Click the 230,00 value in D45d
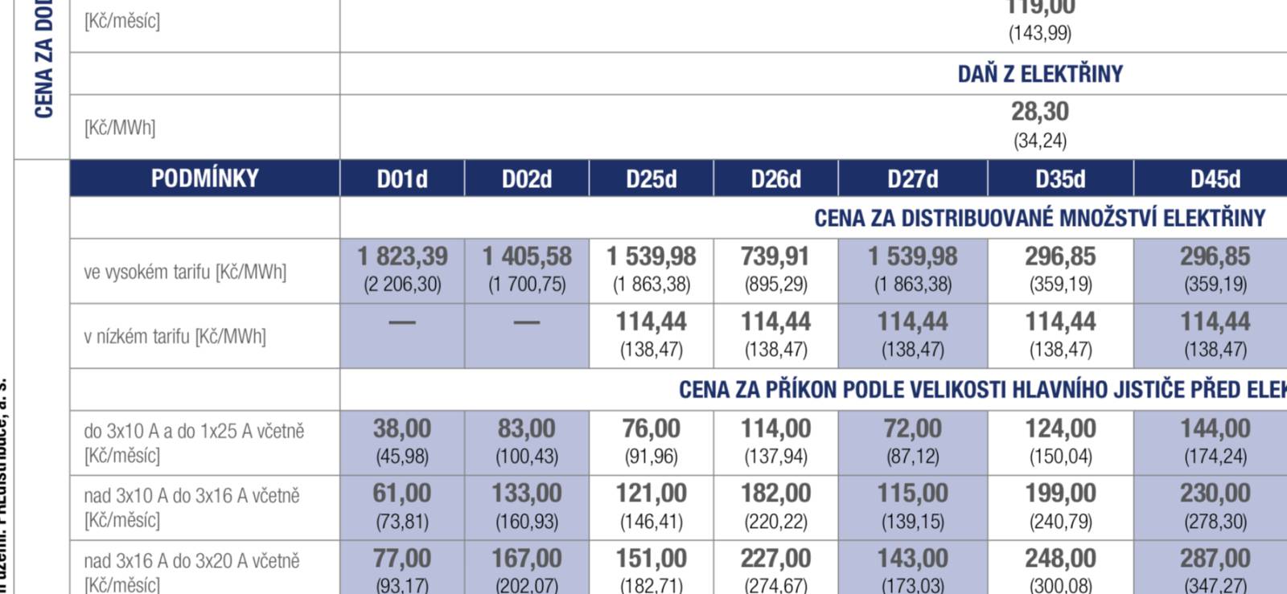Viewport: 1287px width, 594px height. coord(1215,493)
